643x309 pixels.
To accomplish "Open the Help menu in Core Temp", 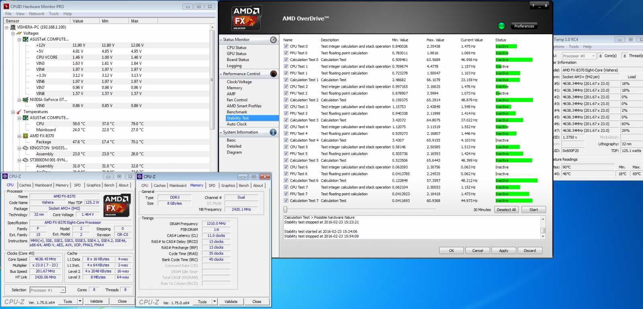I will pyautogui.click(x=587, y=47).
